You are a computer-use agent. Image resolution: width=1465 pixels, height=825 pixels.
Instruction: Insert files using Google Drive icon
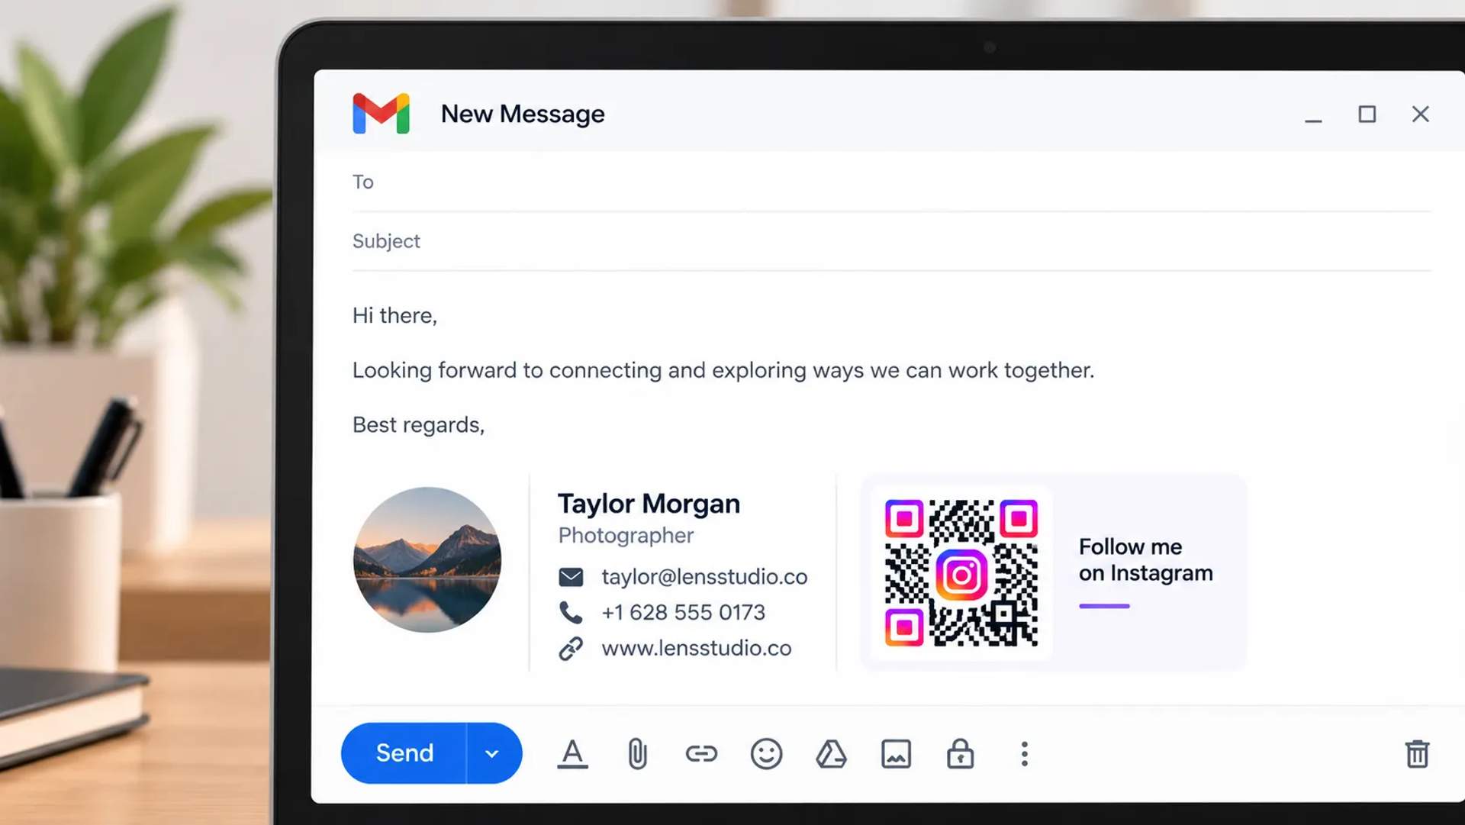[831, 754]
